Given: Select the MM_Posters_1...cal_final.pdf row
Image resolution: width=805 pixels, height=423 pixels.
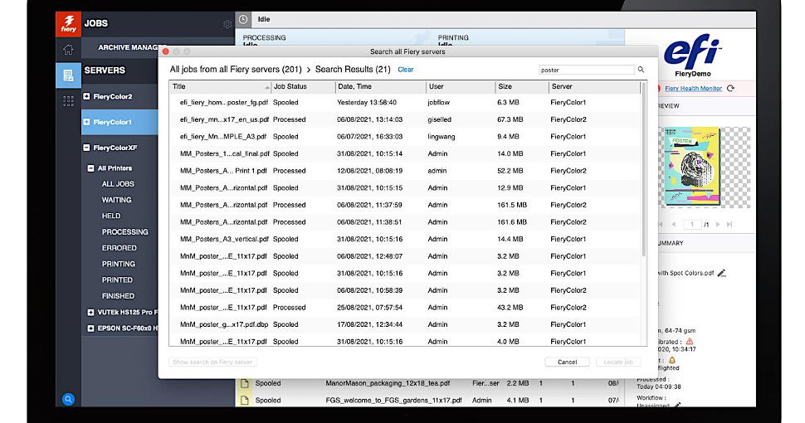Looking at the screenshot, I should pos(406,153).
